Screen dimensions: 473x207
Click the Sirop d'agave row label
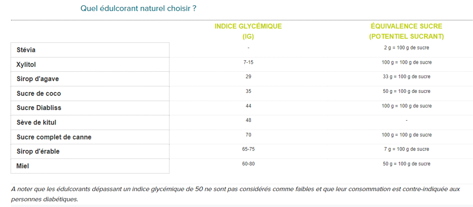[x=38, y=79]
